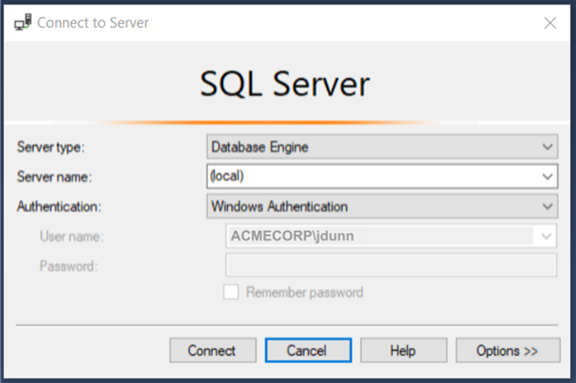Viewport: 576px width, 383px height.
Task: Click the Server name: label
Action: 55,176
